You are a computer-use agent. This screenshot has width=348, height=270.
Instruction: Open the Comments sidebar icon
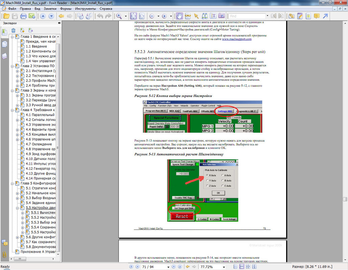click(x=4, y=243)
